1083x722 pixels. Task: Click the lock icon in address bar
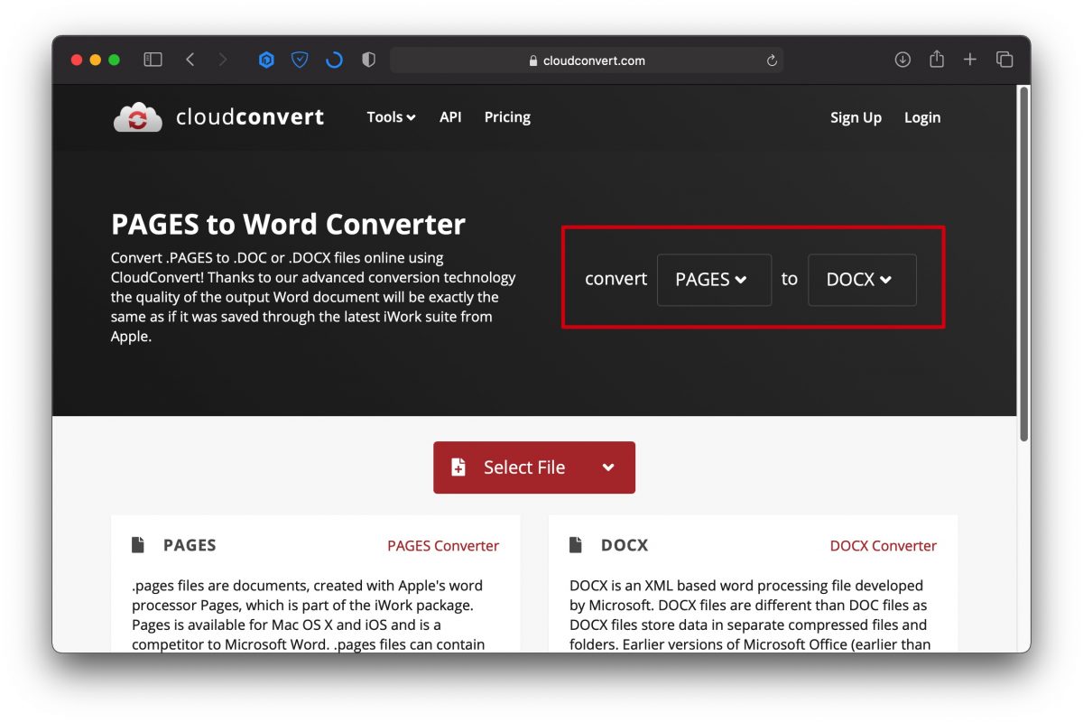(x=533, y=60)
